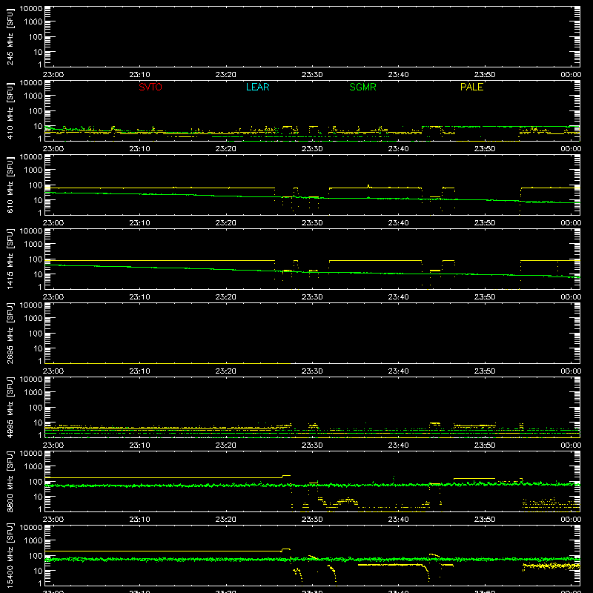The width and height of the screenshot is (593, 593).
Task: Click 23:10 below the 8800 MHz panel
Action: point(139,520)
